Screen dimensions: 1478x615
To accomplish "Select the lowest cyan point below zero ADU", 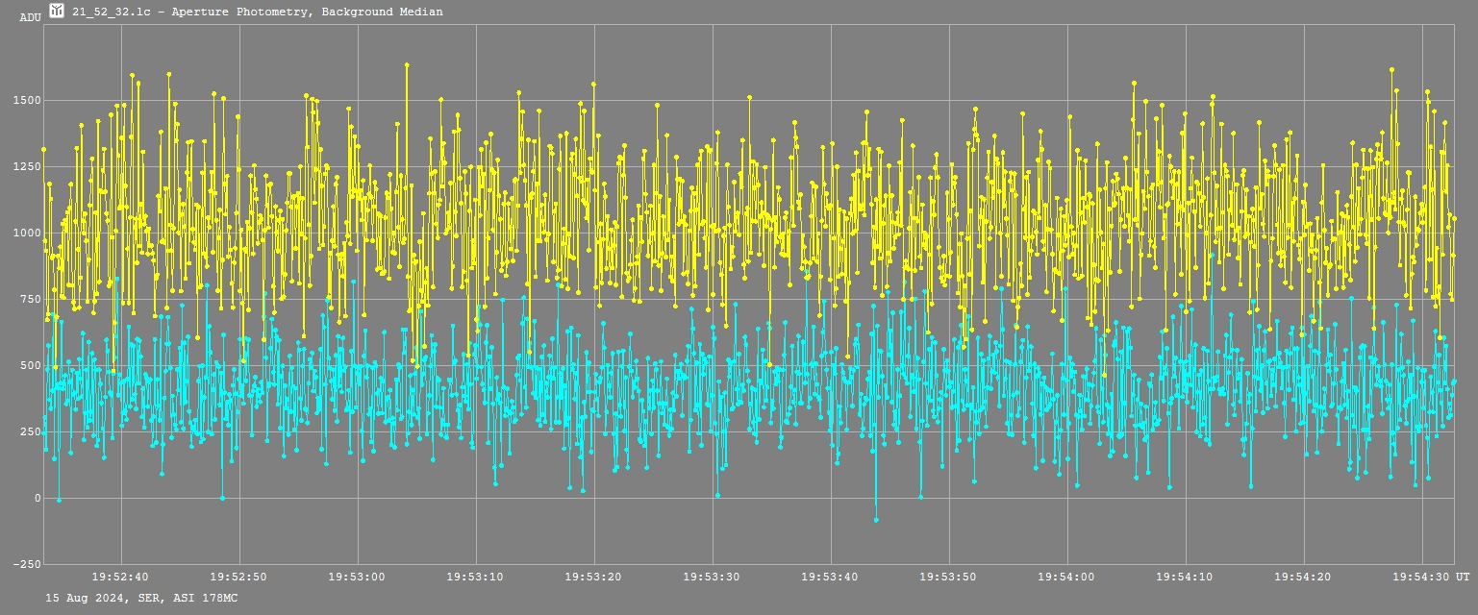I will click(876, 520).
